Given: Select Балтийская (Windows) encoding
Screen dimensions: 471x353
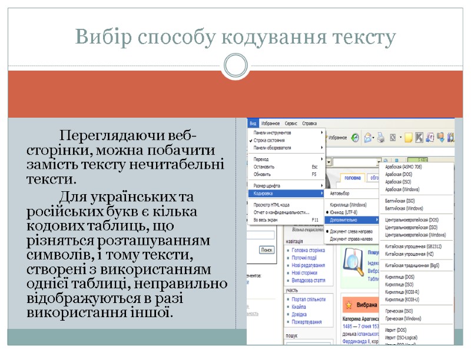Looking at the screenshot, I should tap(416, 208).
